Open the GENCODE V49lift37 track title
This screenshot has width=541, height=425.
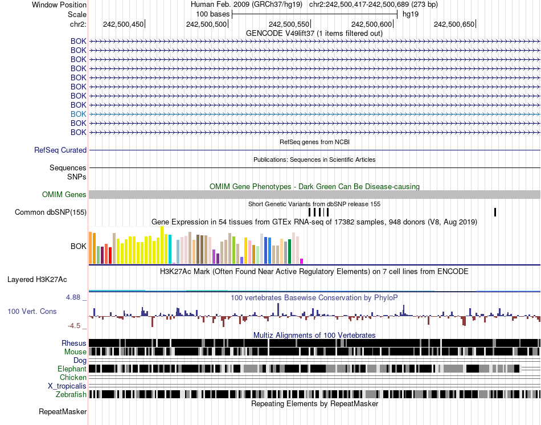click(314, 34)
